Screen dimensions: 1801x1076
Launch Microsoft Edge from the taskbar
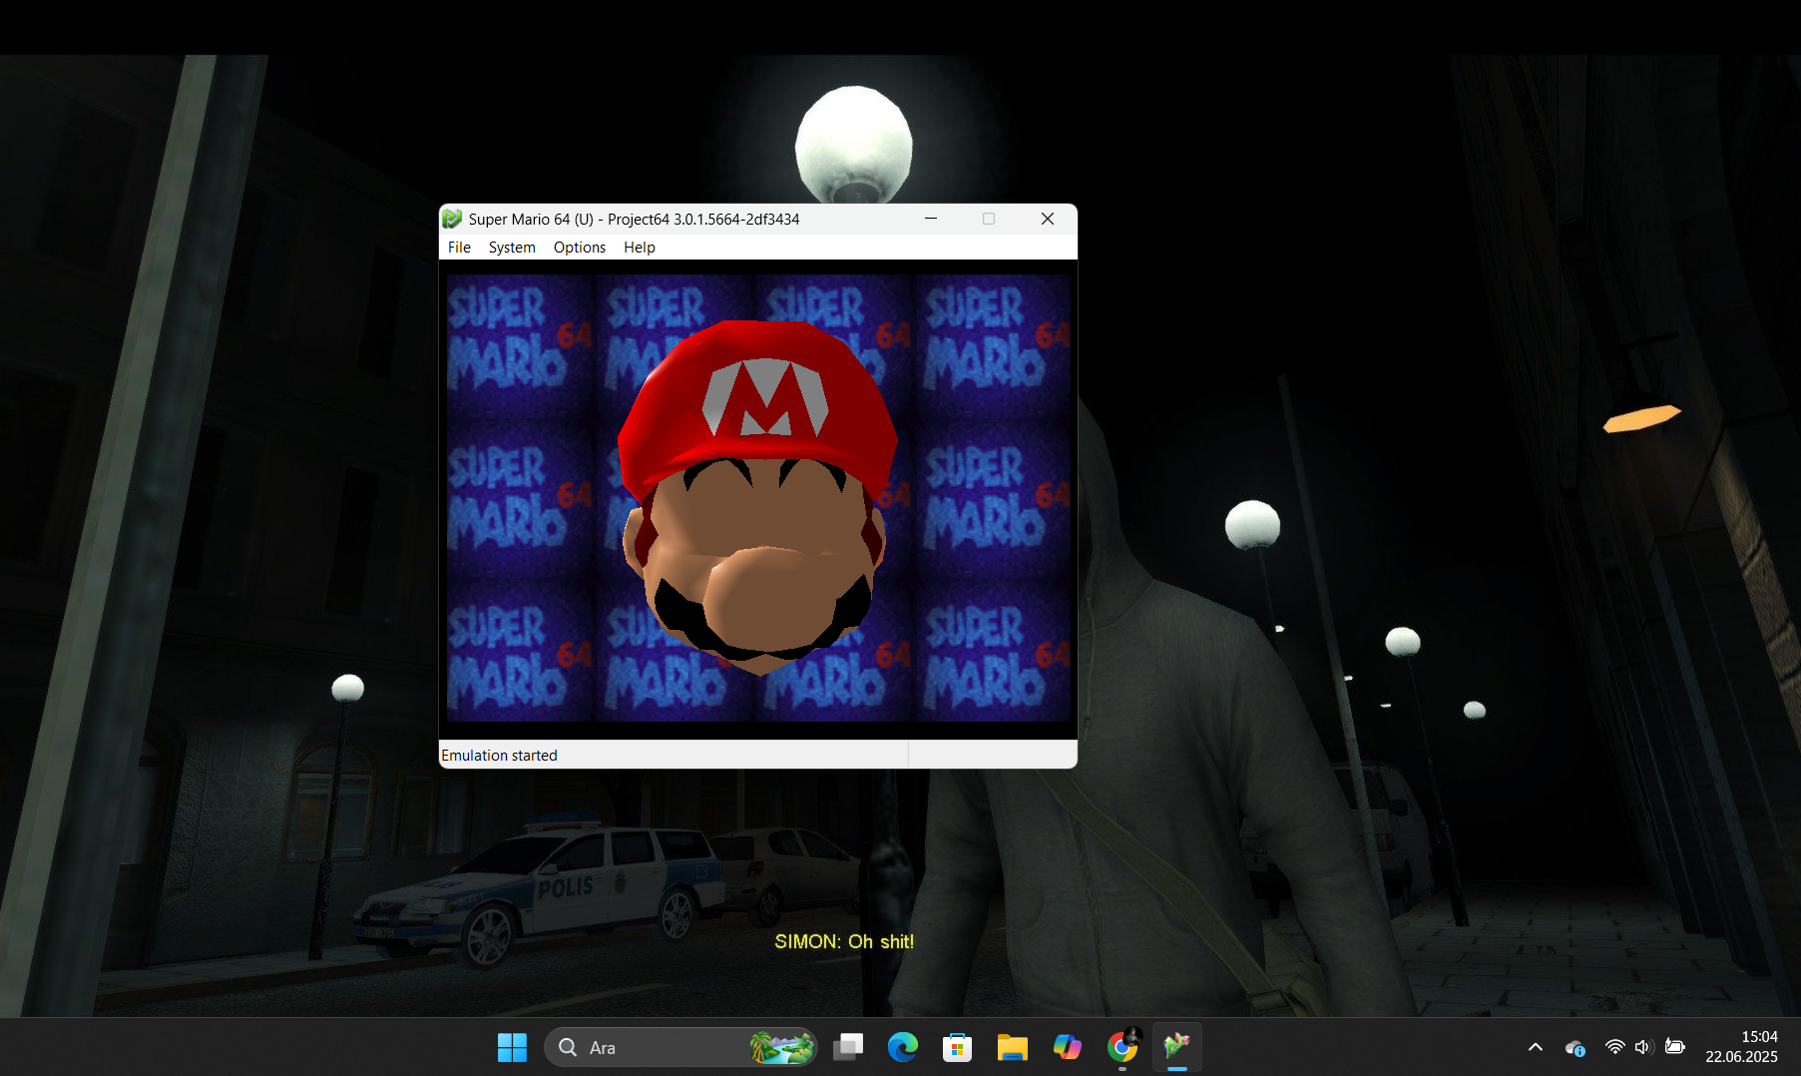pos(903,1047)
